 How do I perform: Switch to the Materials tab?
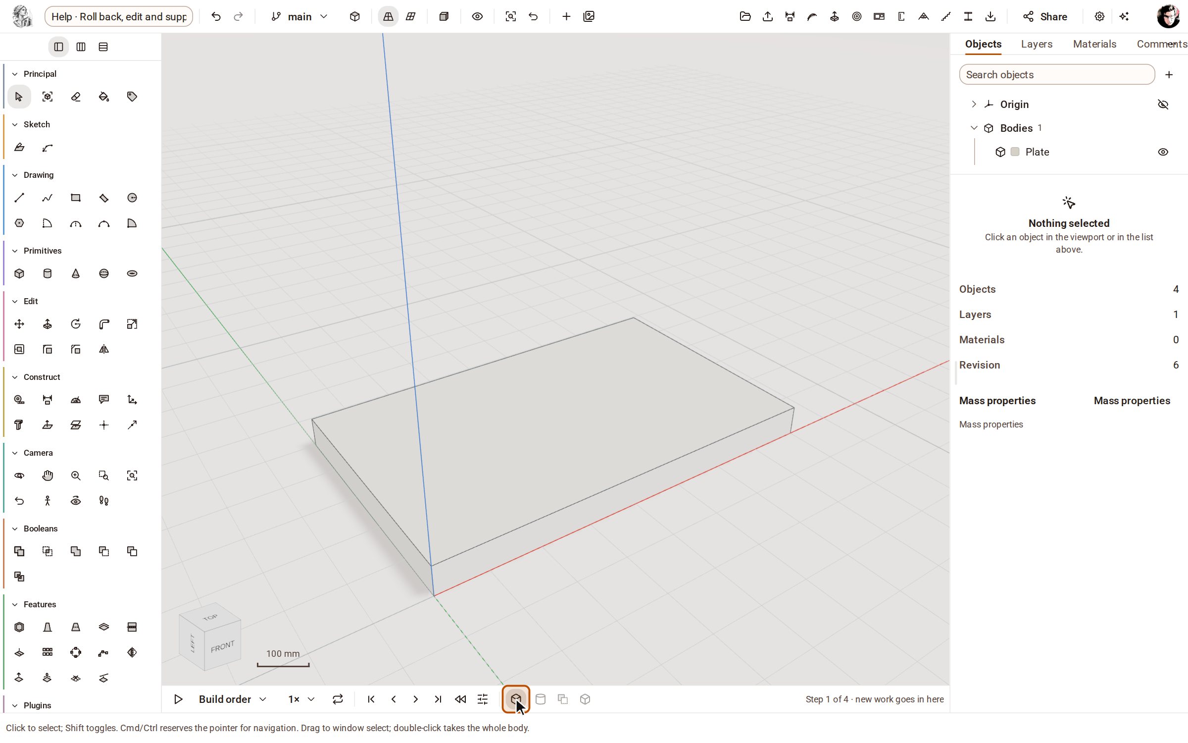(1094, 44)
